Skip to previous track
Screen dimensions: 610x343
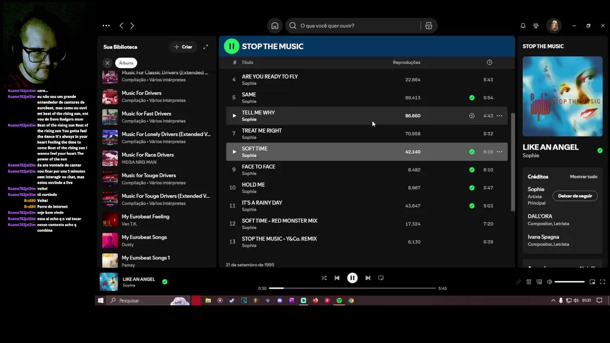tap(337, 278)
